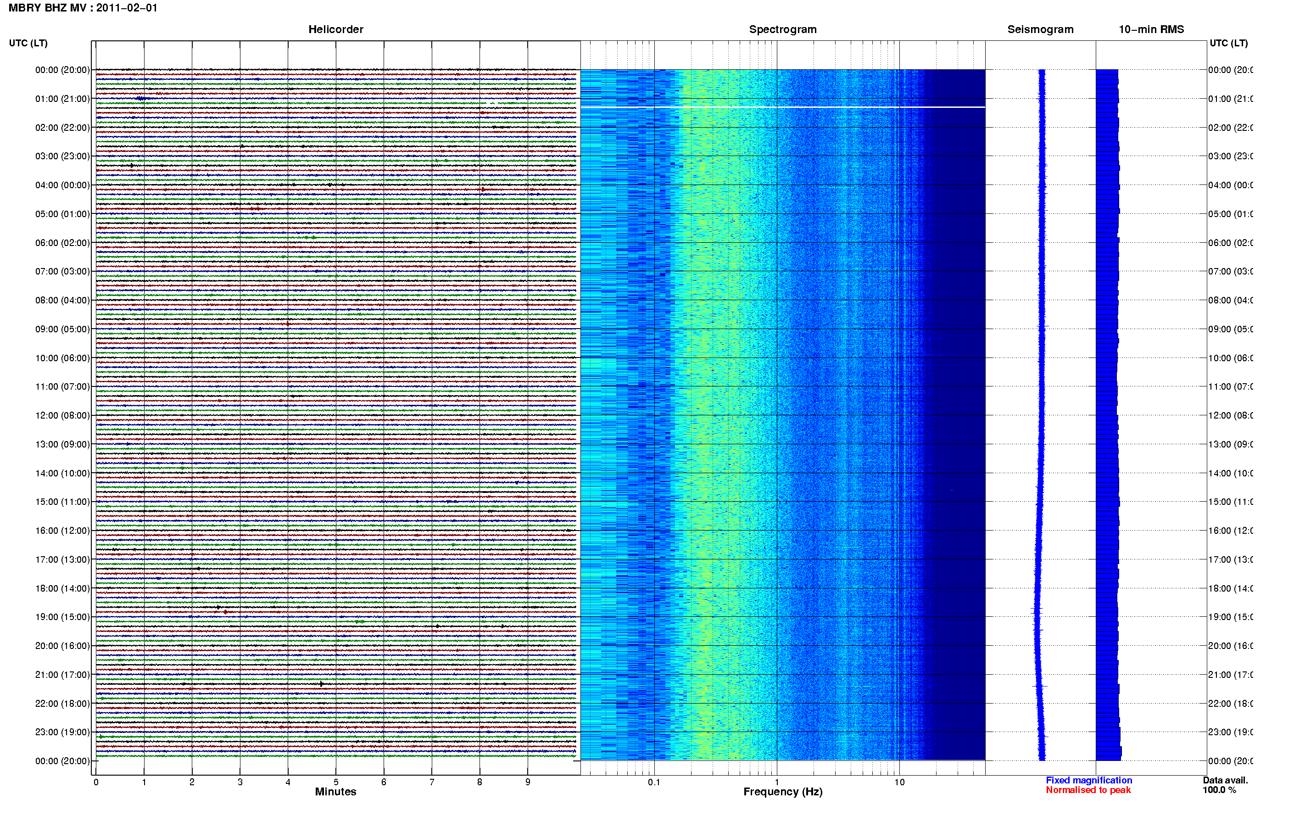1305x816 pixels.
Task: Select the Spectrogram panel heading
Action: [783, 30]
